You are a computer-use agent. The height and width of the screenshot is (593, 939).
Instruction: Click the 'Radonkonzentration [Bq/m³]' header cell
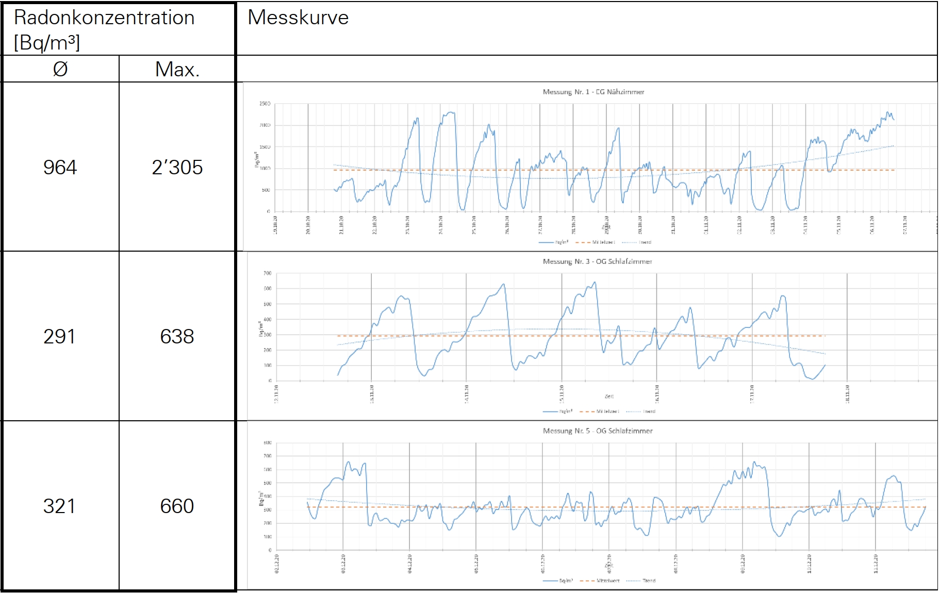point(119,29)
